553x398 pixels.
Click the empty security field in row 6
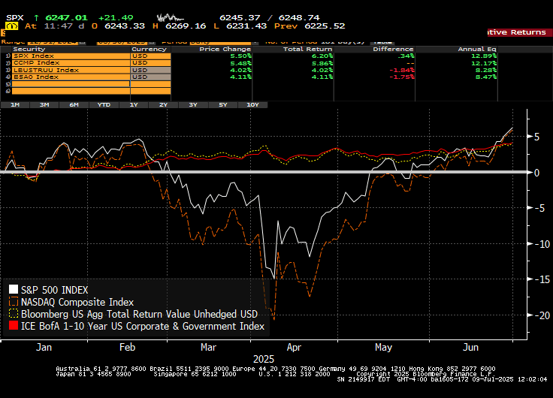pyautogui.click(x=71, y=91)
